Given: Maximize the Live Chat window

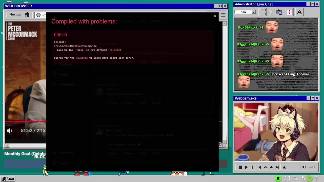Looking at the screenshot, I should click(x=313, y=4).
